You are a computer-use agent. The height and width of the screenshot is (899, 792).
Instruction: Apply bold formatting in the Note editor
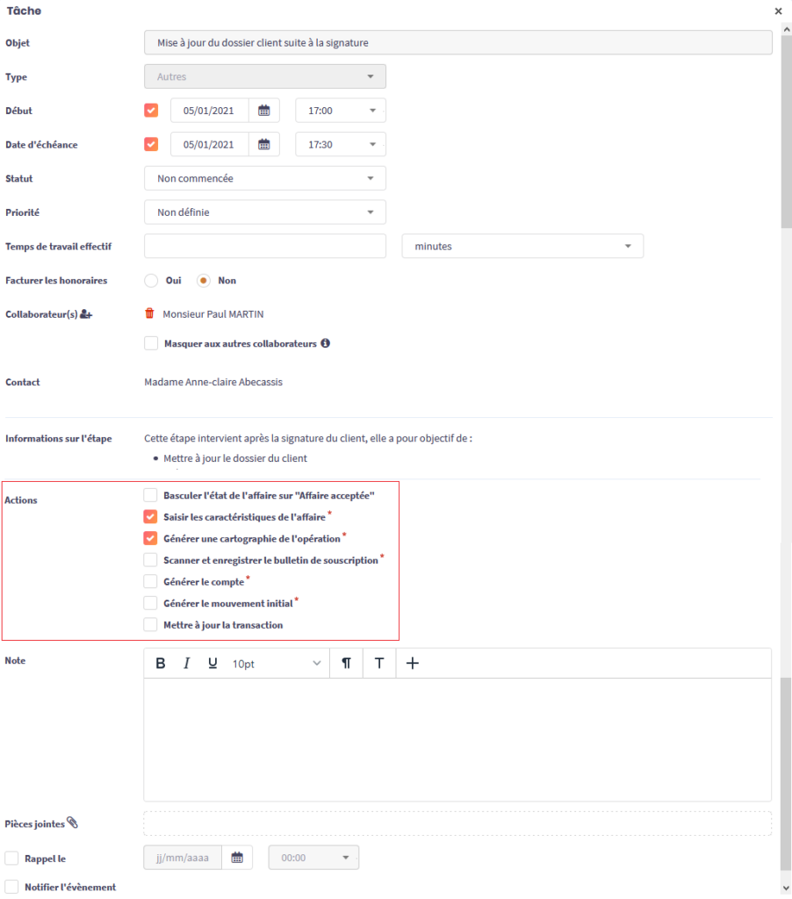[161, 664]
